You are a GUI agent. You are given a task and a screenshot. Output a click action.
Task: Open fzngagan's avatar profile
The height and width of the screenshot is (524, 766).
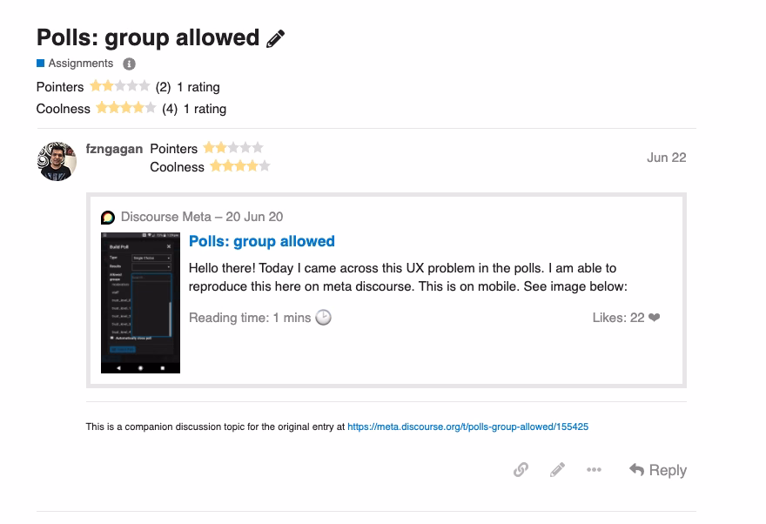coord(57,161)
